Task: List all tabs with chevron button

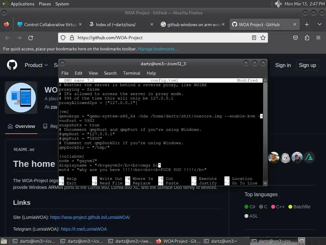Action: pos(320,24)
